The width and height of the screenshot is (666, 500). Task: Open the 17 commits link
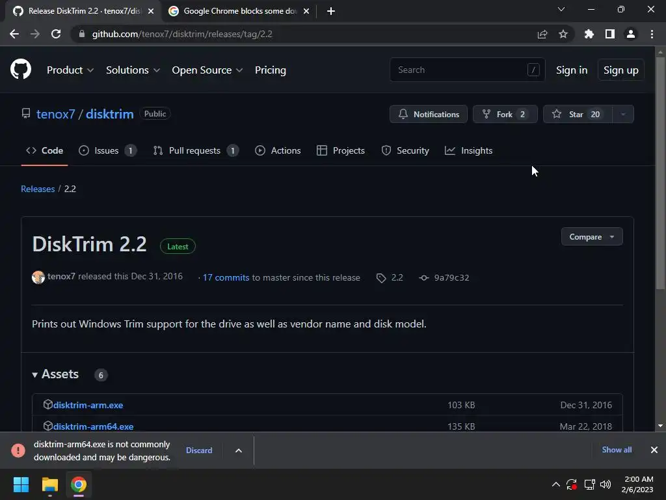tap(226, 277)
